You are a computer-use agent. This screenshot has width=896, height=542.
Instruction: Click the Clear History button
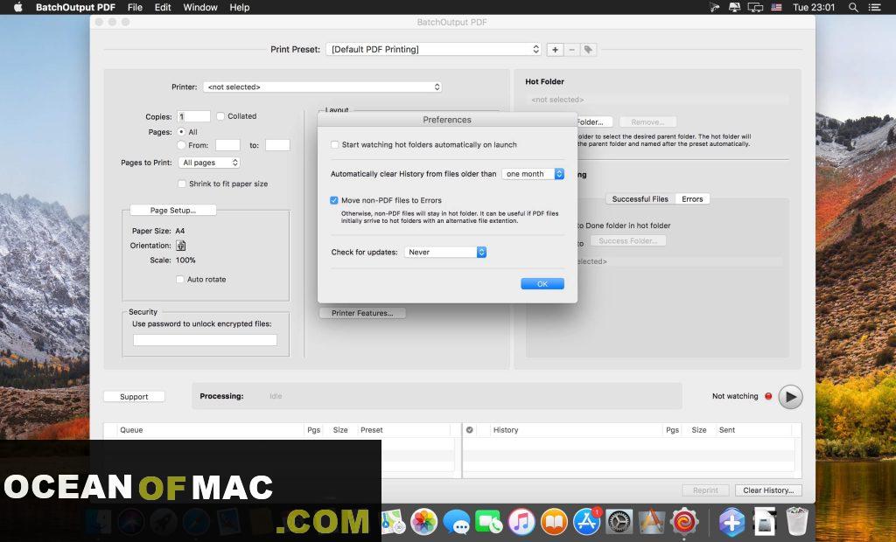click(768, 490)
